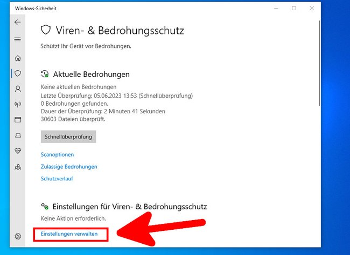The width and height of the screenshot is (350, 255).
Task: Close the Windows-Sicherheit window
Action: click(x=312, y=9)
